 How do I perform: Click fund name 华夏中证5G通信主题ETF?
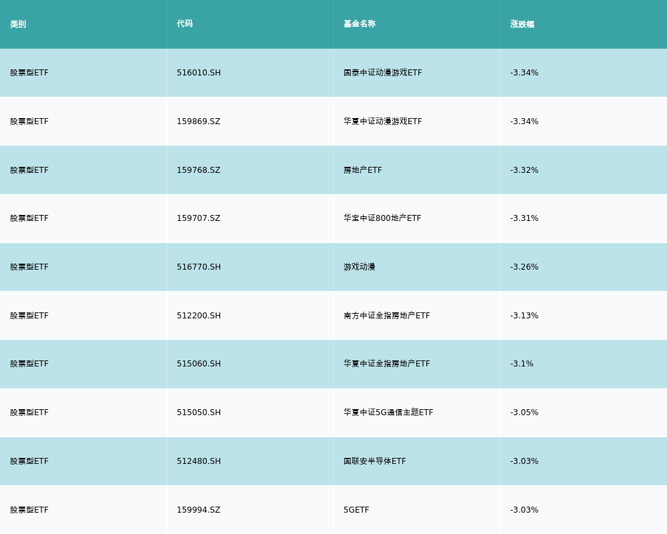tap(388, 413)
